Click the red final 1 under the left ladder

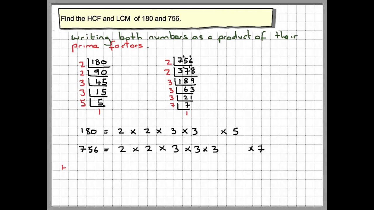point(99,112)
